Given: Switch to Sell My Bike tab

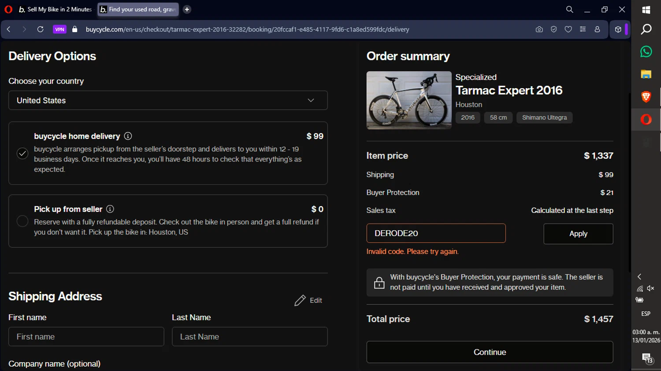Looking at the screenshot, I should 55,9.
